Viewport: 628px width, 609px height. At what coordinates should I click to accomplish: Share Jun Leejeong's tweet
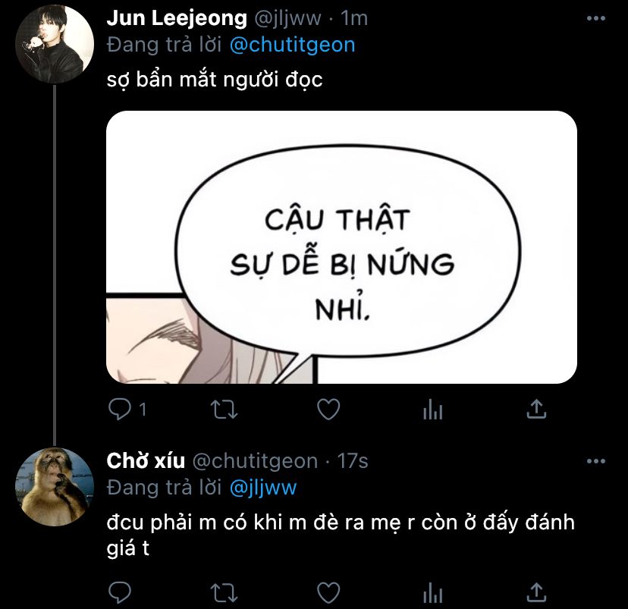point(536,409)
